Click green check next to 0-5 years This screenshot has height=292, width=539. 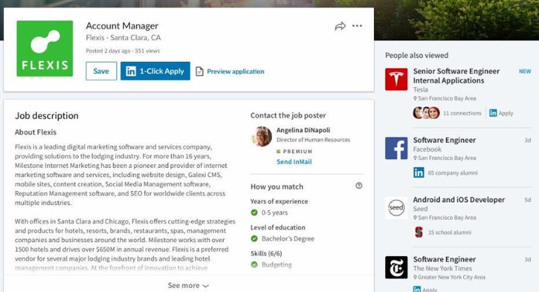point(254,212)
